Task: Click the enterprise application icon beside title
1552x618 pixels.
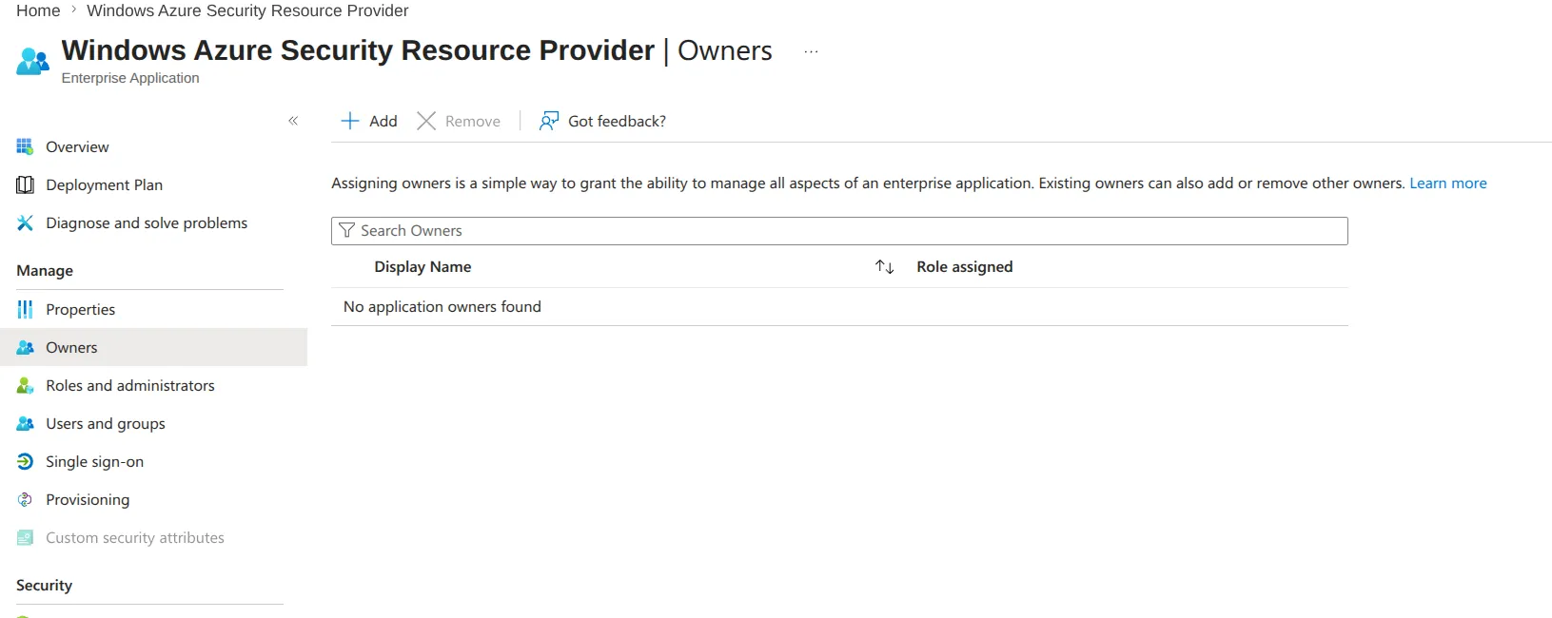Action: click(32, 61)
